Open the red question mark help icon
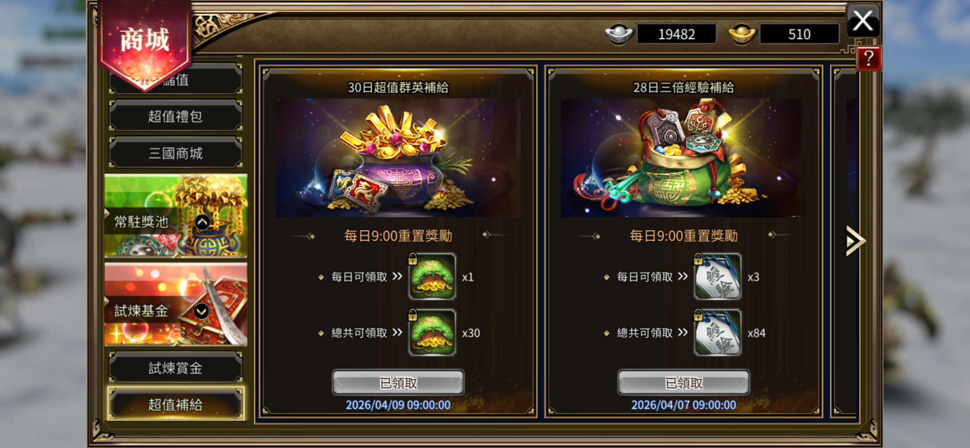Image resolution: width=970 pixels, height=448 pixels. tap(868, 58)
